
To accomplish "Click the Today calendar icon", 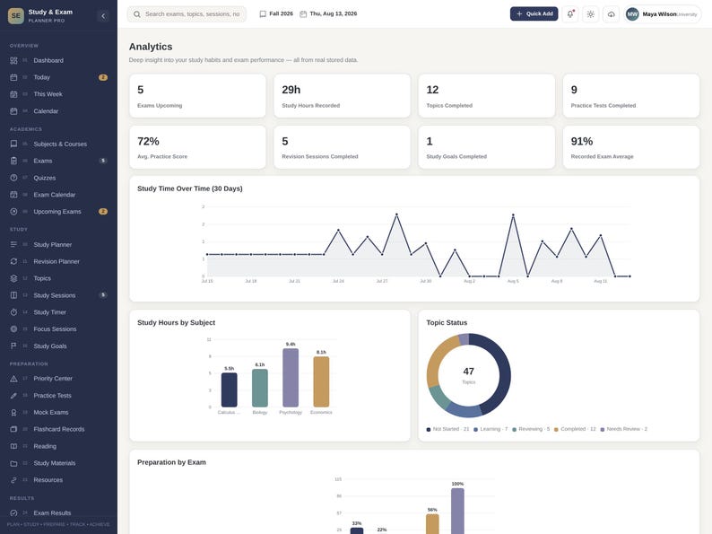I will click(x=13, y=77).
